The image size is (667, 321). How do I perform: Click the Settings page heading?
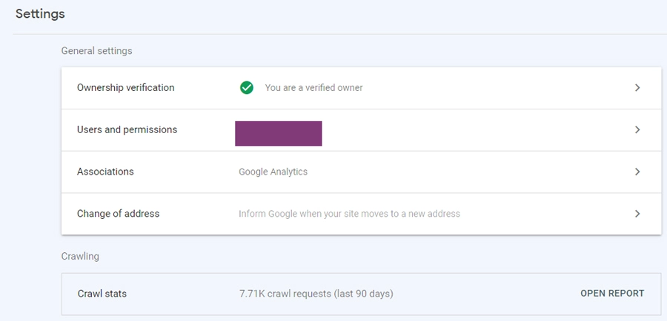(x=40, y=13)
